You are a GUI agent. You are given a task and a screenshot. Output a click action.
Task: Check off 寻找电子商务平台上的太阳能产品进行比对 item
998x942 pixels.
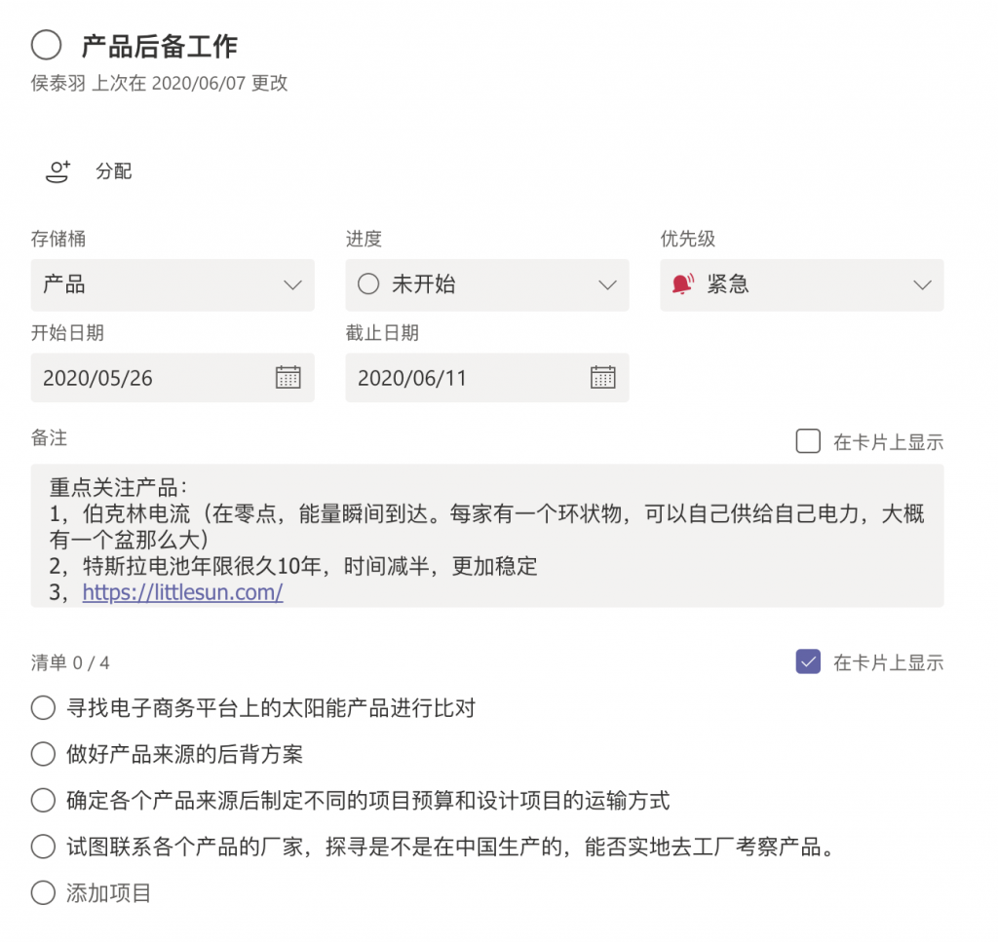43,707
